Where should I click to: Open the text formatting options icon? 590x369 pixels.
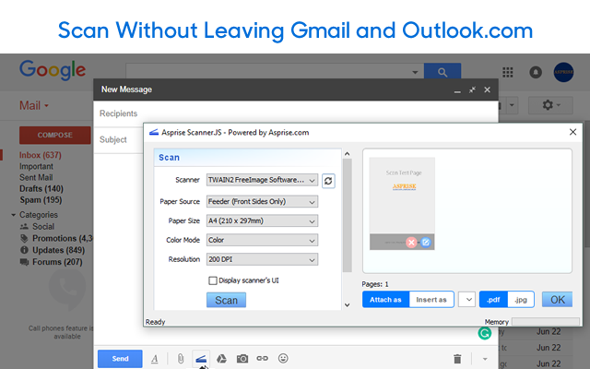[x=155, y=359]
